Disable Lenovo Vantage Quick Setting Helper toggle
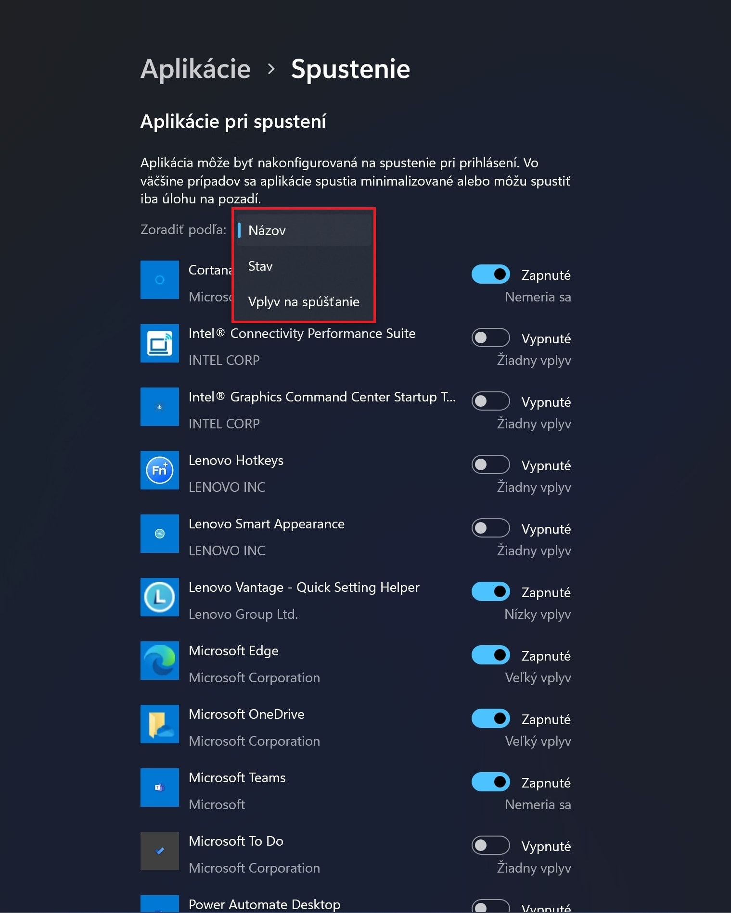The width and height of the screenshot is (731, 913). [x=490, y=591]
